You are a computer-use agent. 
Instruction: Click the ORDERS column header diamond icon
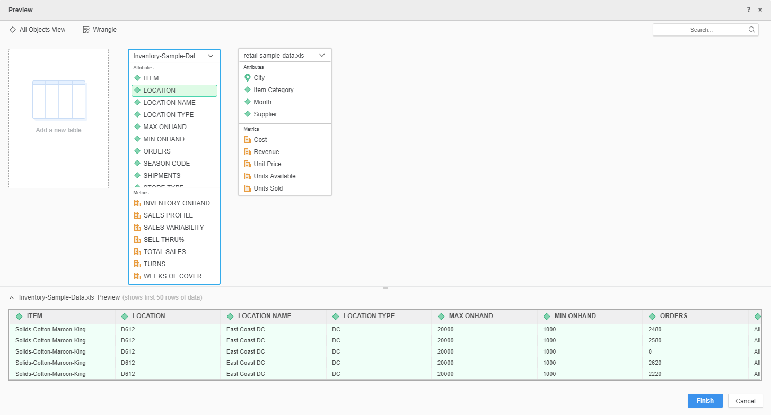tap(652, 317)
